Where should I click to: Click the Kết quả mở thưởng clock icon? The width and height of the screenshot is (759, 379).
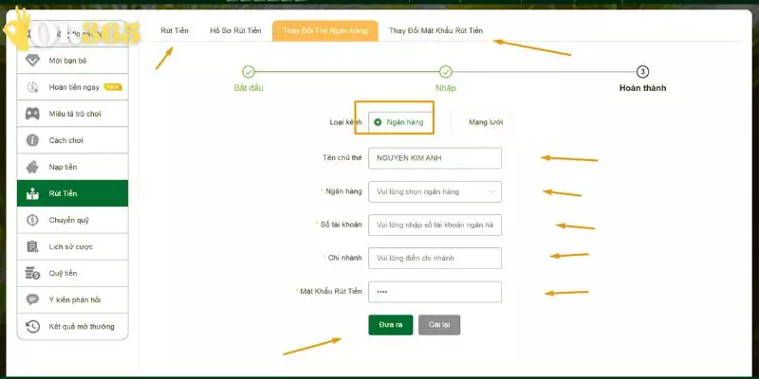click(x=32, y=326)
